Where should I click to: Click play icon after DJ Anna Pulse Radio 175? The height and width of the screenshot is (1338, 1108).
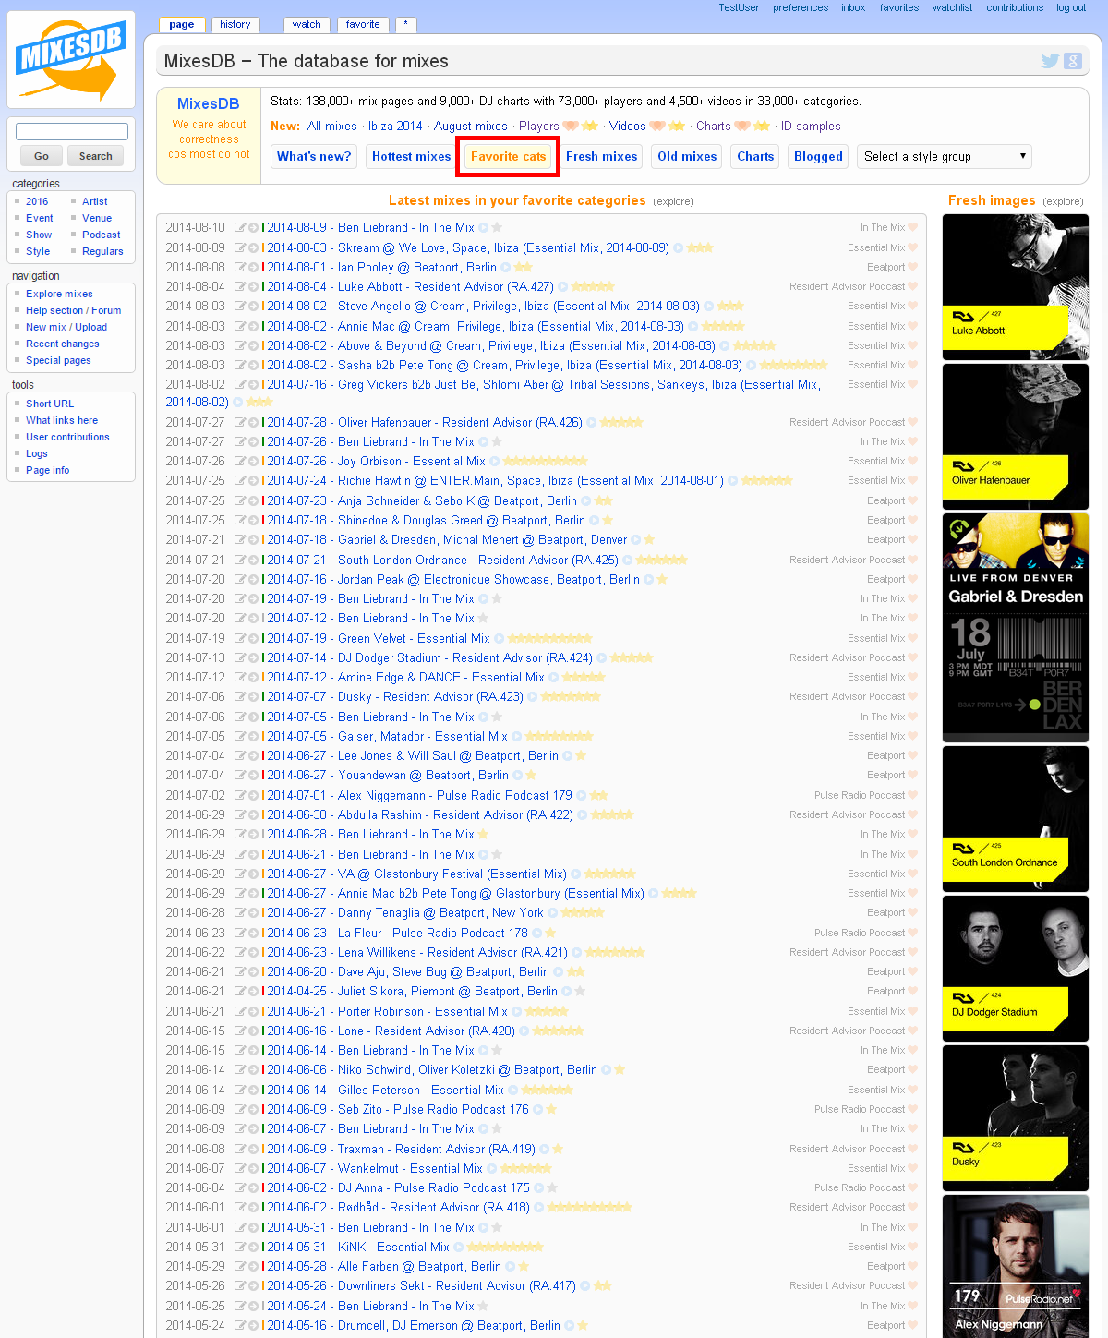click(539, 1188)
